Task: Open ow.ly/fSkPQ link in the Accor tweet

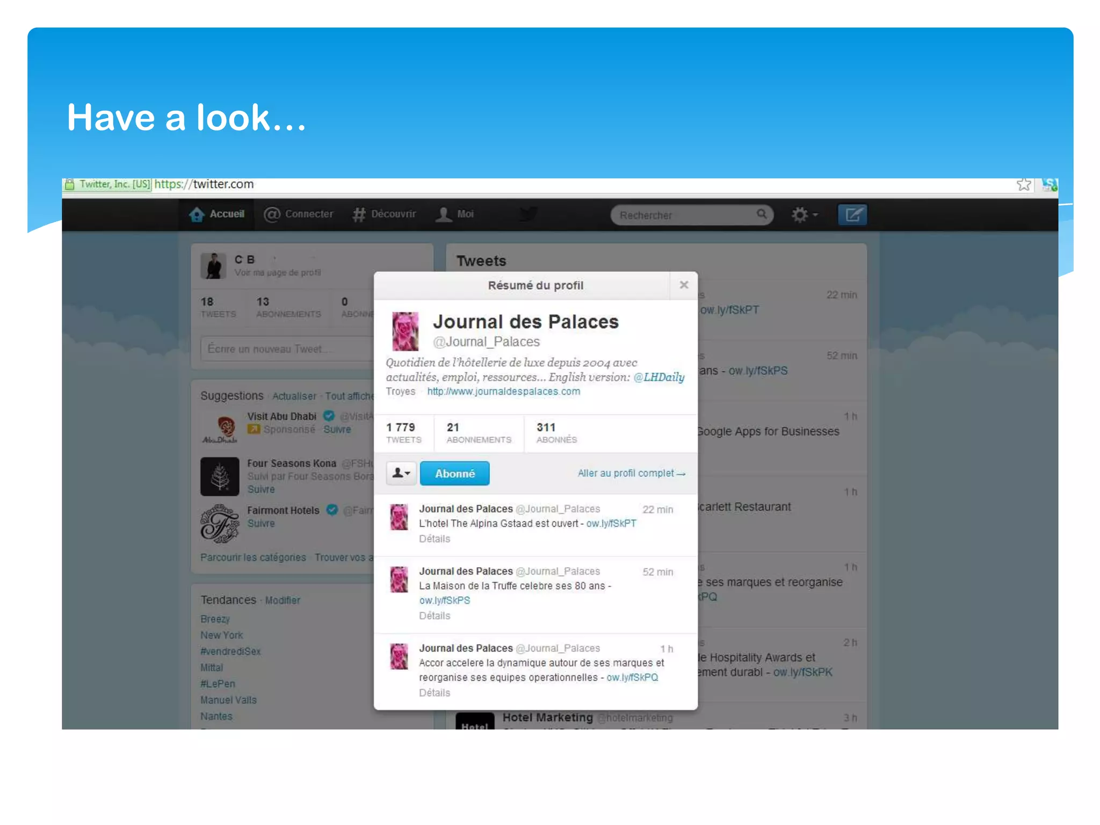Action: click(632, 678)
